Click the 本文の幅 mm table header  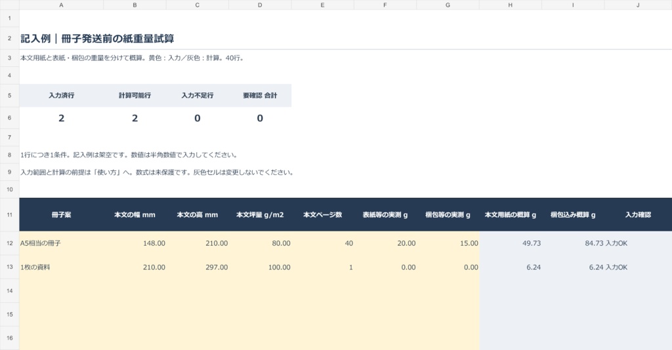pos(135,215)
